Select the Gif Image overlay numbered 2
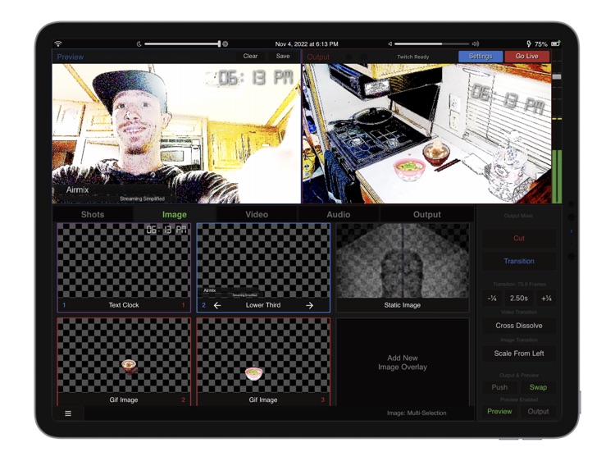The width and height of the screenshot is (615, 461). [124, 362]
